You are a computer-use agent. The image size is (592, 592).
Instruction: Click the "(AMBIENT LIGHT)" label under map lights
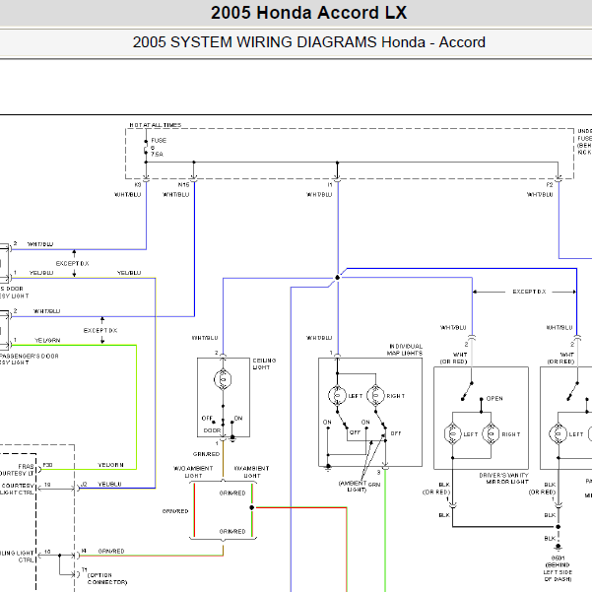click(x=353, y=487)
